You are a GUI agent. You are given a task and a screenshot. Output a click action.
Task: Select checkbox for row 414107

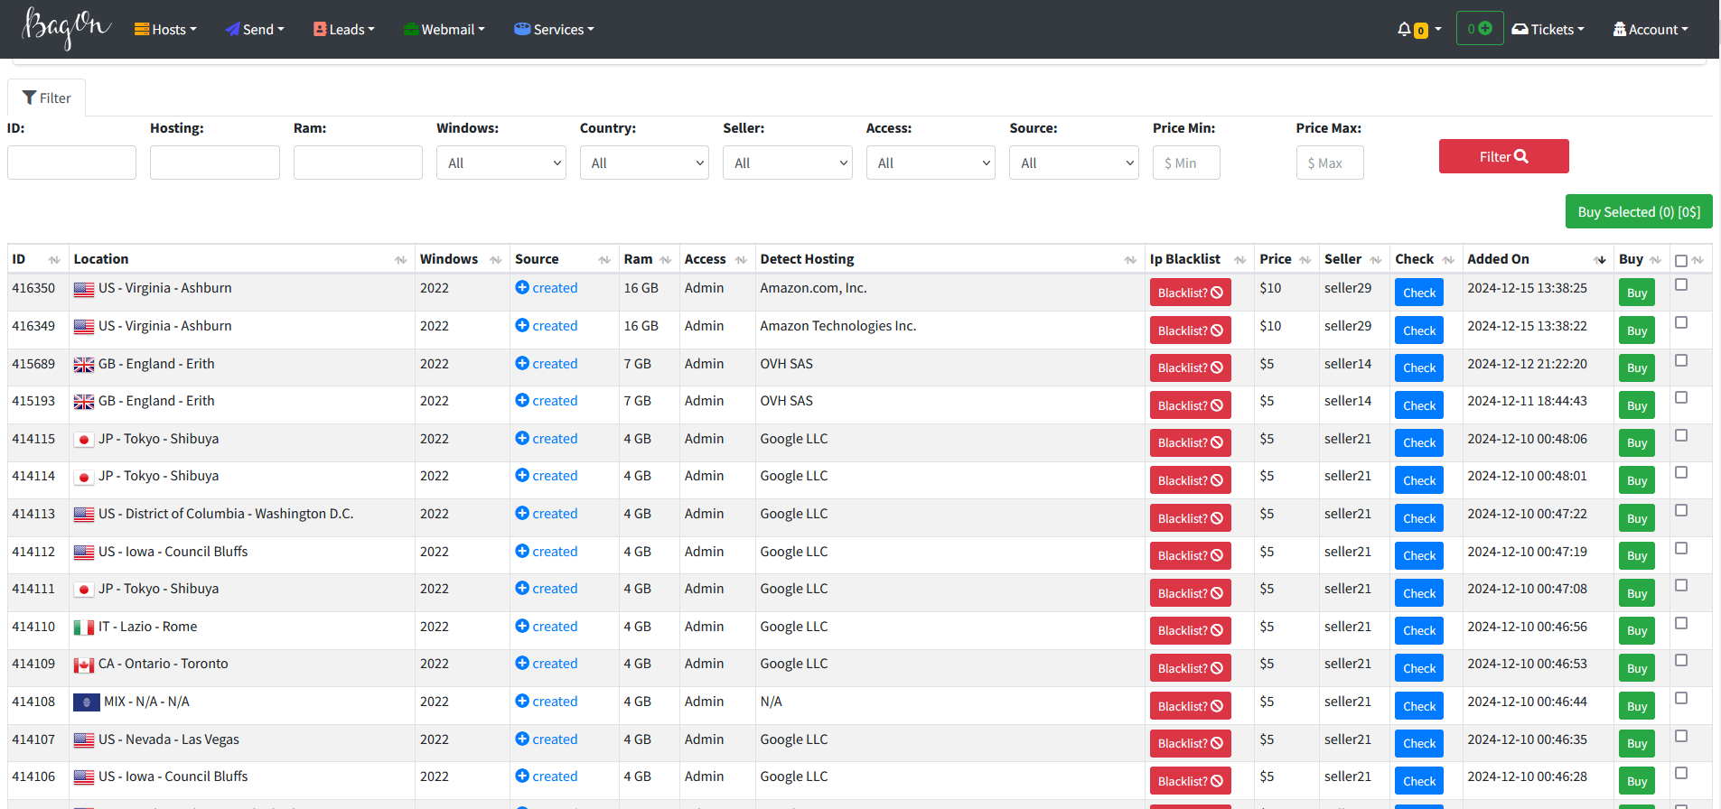pos(1681,736)
